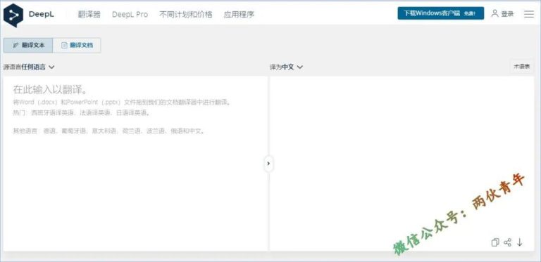Click the 下载Windows客户端 button
The width and height of the screenshot is (541, 262).
(440, 13)
